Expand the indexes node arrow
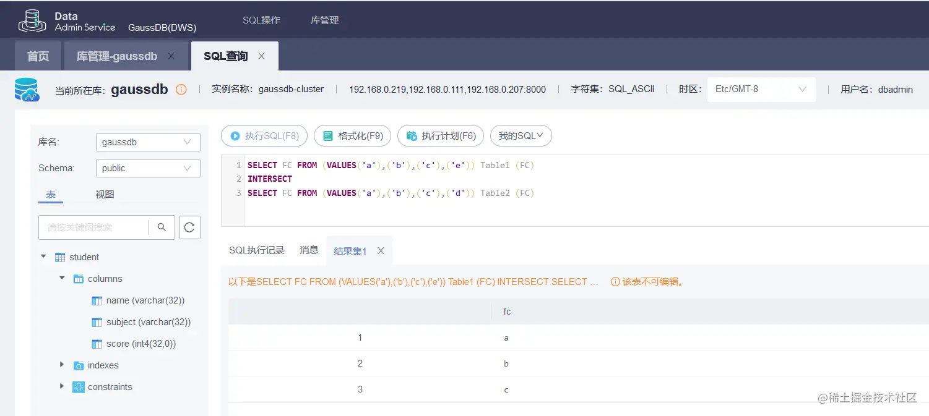 [x=61, y=365]
